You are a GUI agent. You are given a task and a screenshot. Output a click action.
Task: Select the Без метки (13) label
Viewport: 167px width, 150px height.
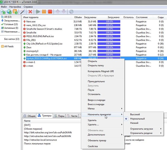point(12,39)
